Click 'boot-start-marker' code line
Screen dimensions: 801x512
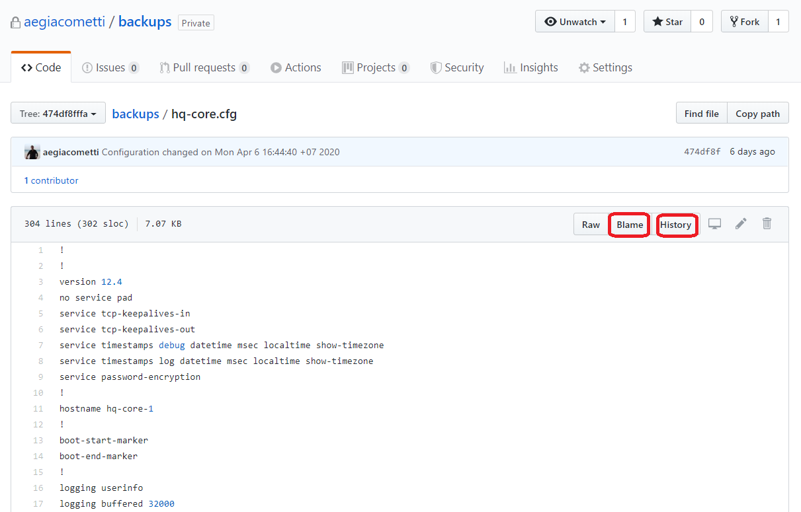(104, 441)
